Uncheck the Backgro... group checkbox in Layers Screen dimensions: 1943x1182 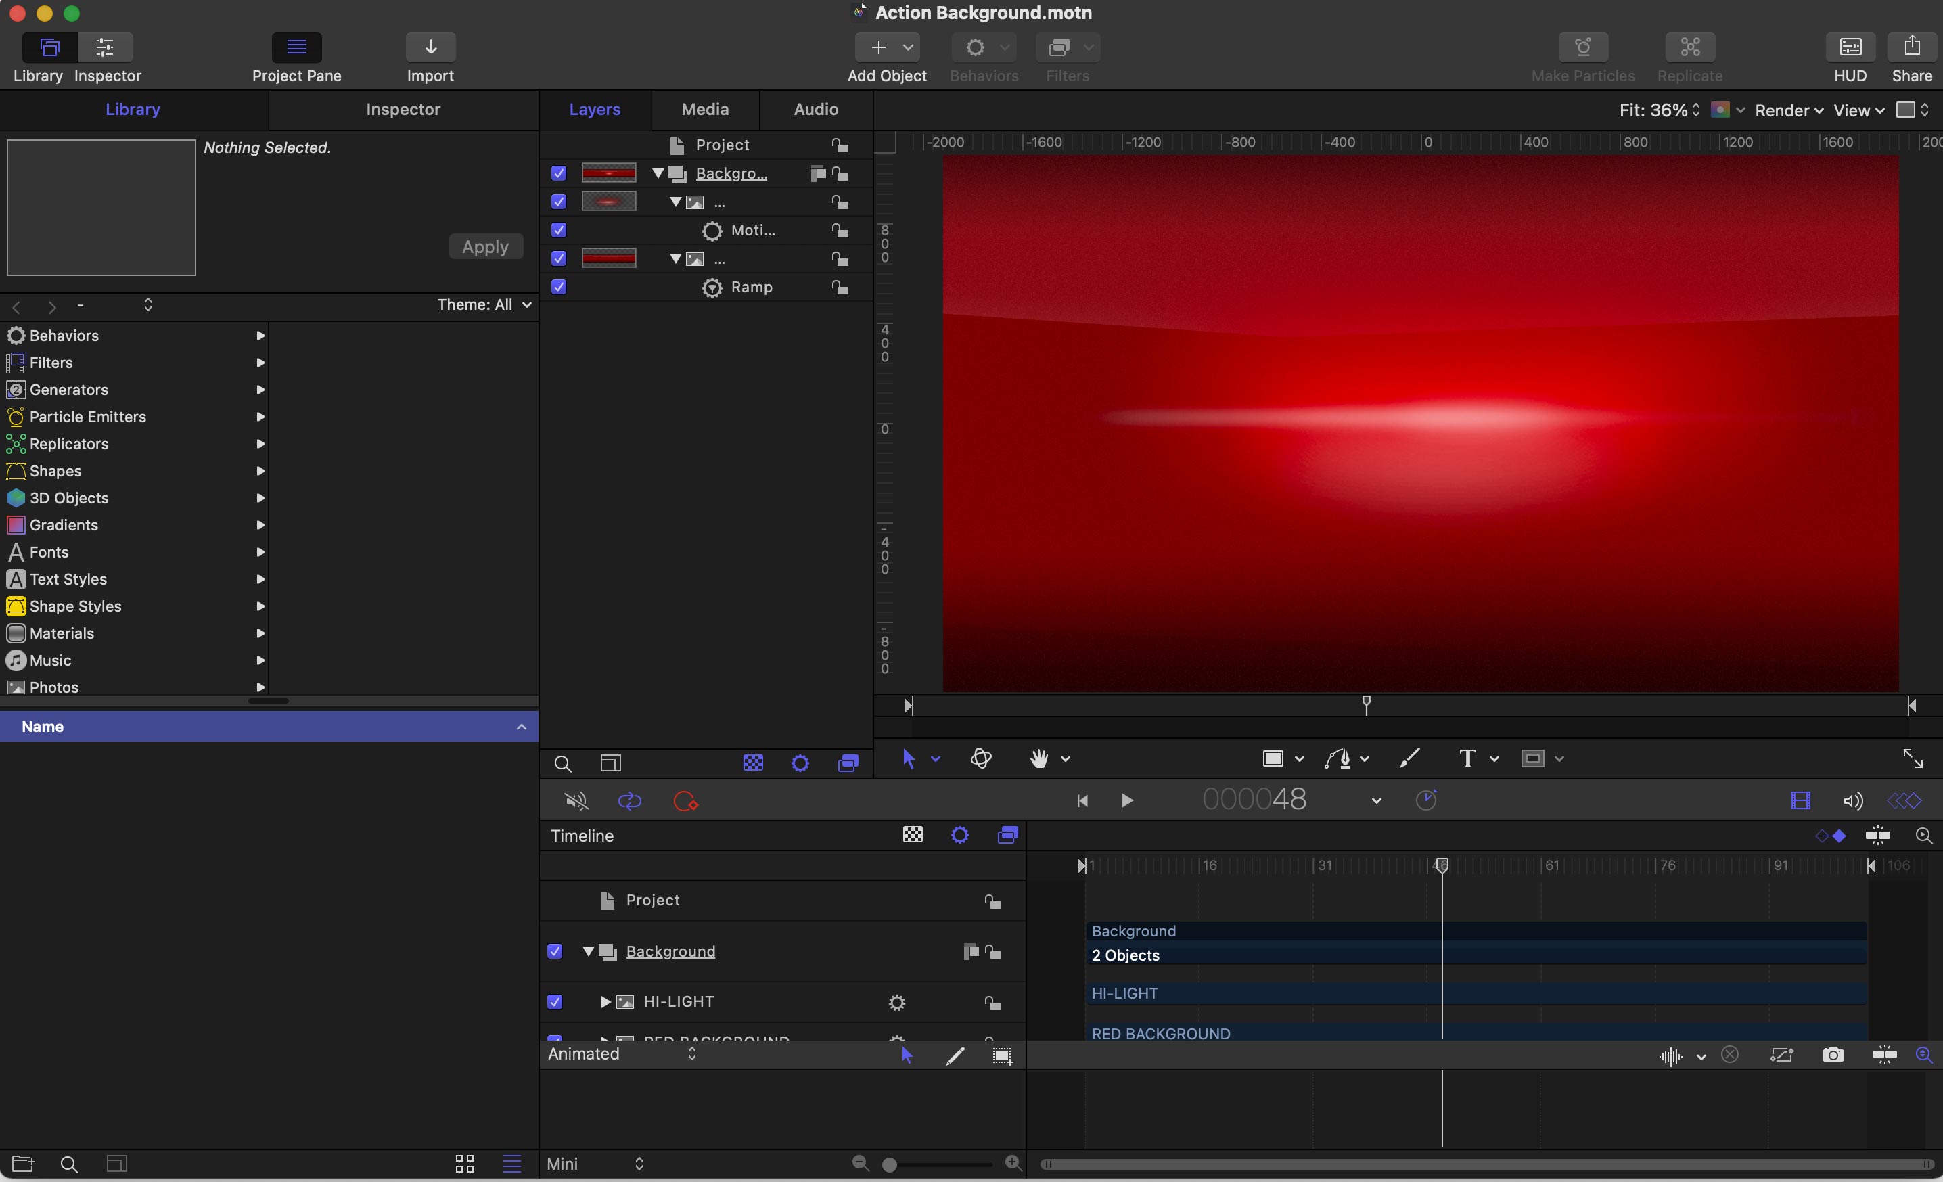(558, 173)
